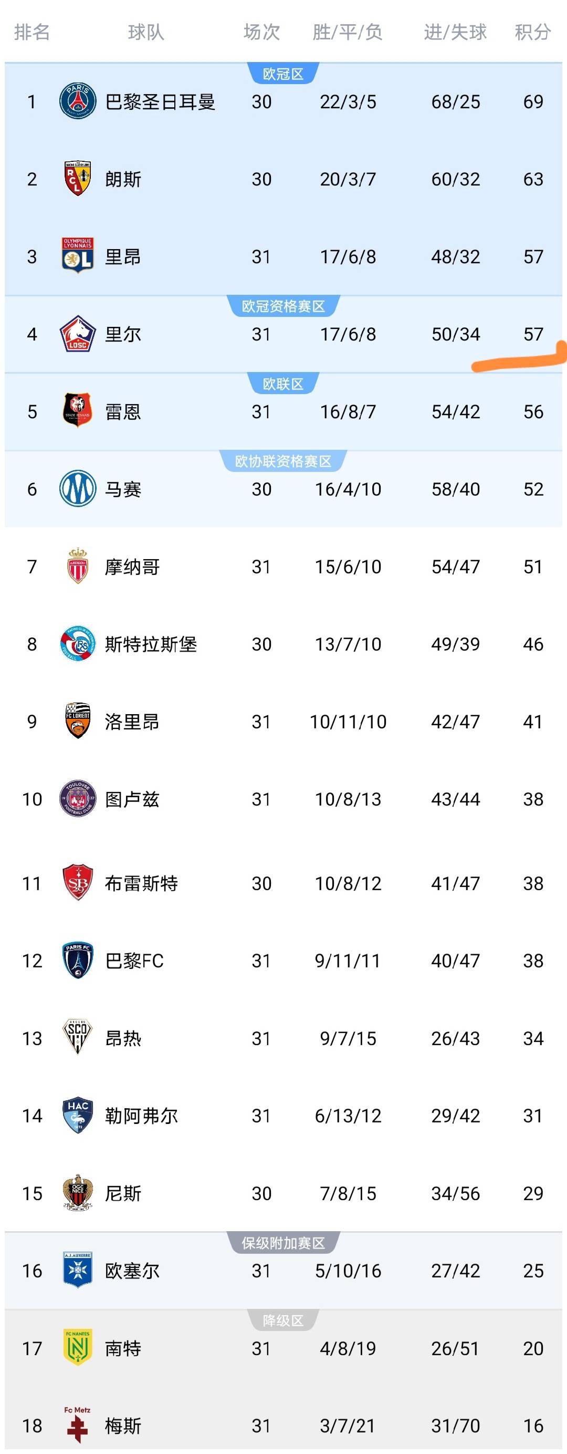
Task: Click the 保级附加赛区 zone label
Action: point(283,1243)
